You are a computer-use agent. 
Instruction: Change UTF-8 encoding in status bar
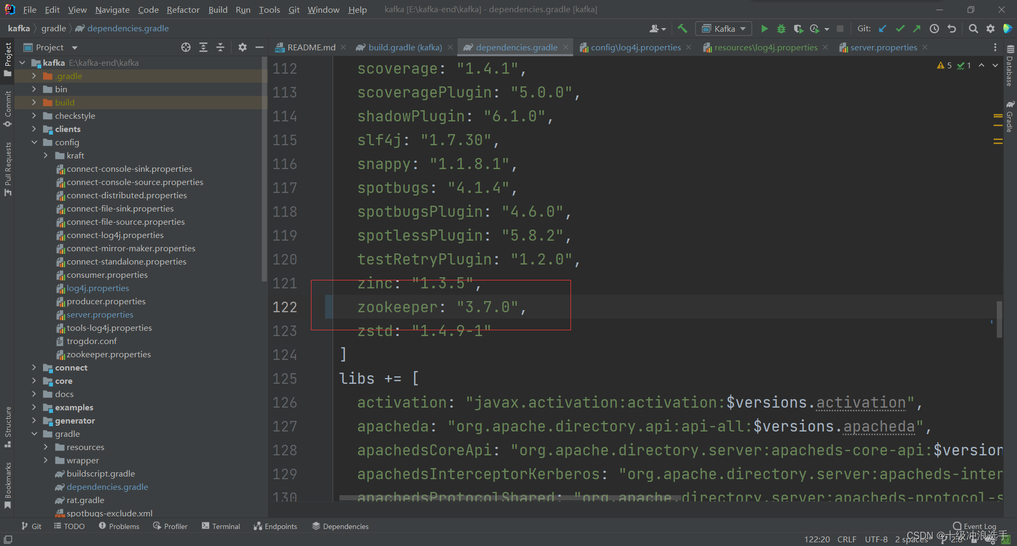click(876, 539)
